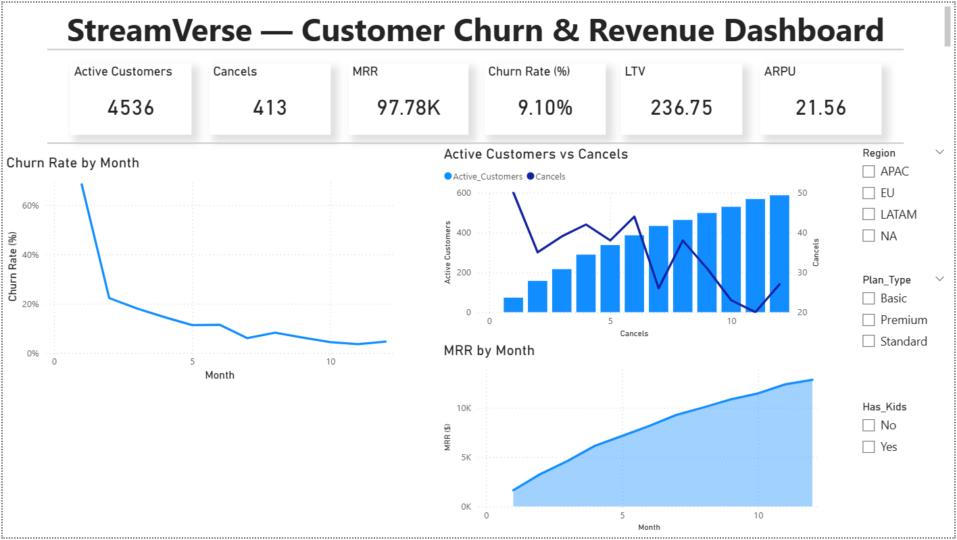The image size is (957, 540).
Task: Click the ARPU card title
Action: click(780, 72)
